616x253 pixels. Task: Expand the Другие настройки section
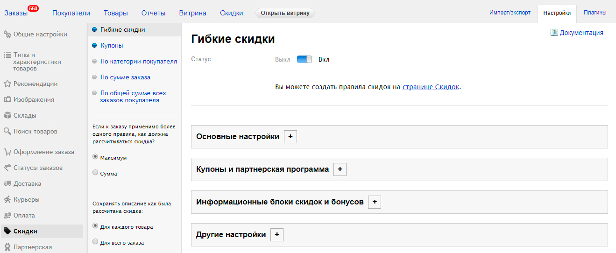(277, 235)
